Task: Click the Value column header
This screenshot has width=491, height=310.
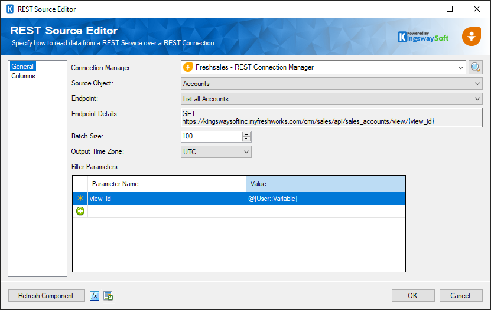Action: pos(326,184)
